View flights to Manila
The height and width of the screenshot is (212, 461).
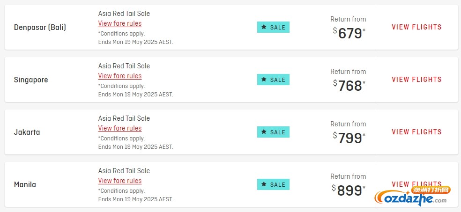416,184
